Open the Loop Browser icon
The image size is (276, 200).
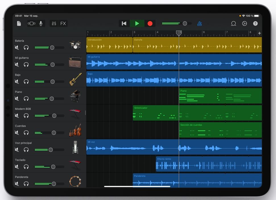point(233,24)
